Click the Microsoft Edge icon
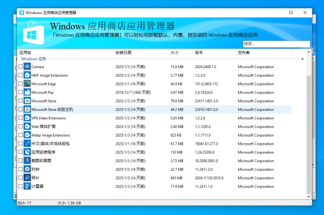 click(x=27, y=84)
